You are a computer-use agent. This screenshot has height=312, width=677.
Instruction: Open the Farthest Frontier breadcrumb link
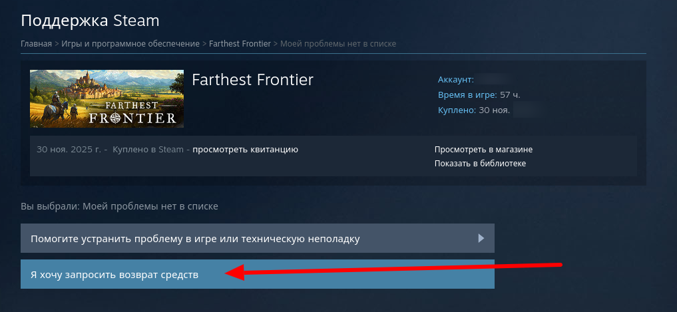coord(240,44)
